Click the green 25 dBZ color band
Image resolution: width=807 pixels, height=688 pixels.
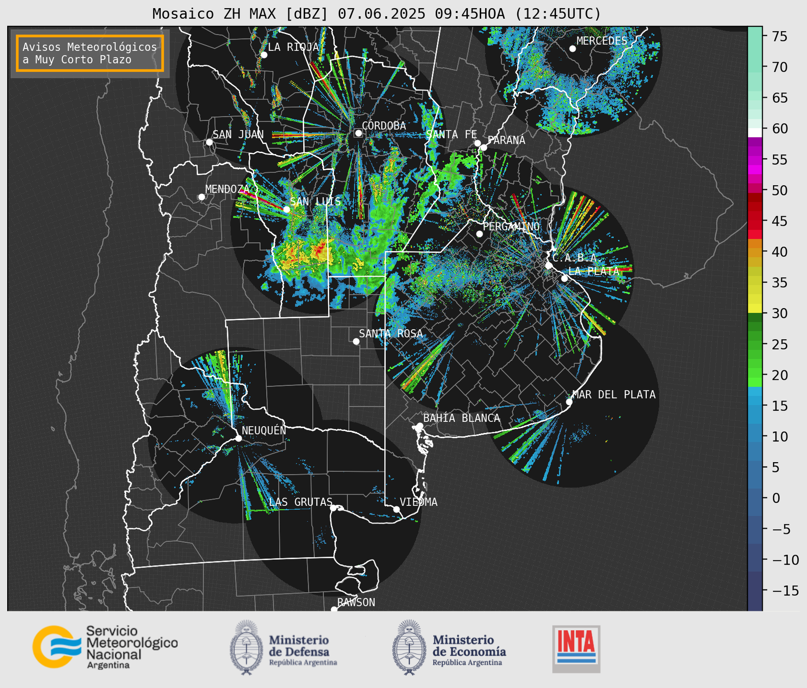coord(755,345)
